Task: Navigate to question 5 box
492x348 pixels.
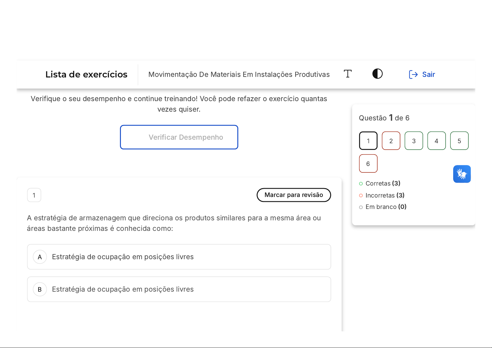Action: pyautogui.click(x=459, y=141)
